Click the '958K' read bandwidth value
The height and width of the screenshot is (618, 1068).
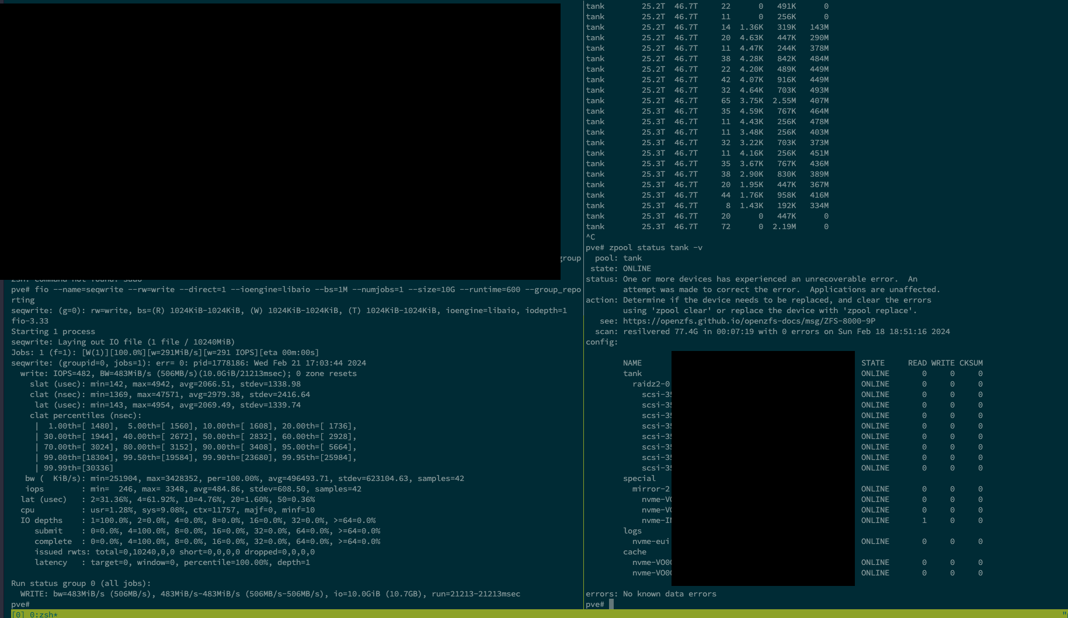(787, 195)
